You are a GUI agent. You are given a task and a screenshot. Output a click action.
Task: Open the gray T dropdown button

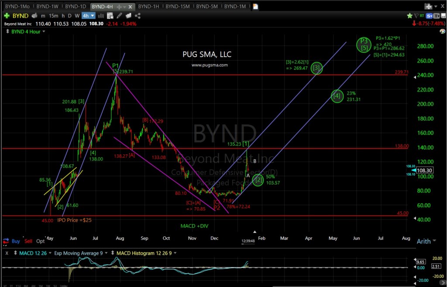[437, 16]
